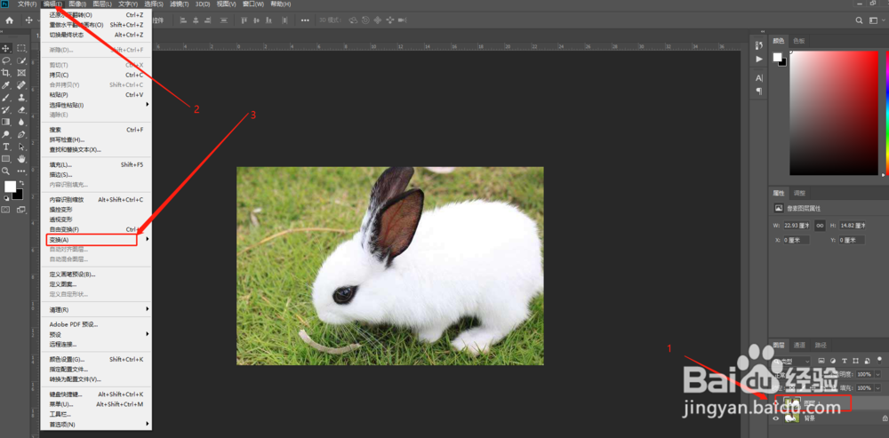Select the Brush tool

click(6, 98)
